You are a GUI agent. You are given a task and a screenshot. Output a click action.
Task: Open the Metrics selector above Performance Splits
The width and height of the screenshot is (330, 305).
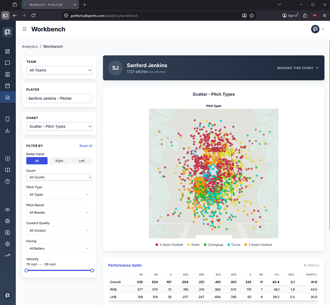coord(311,265)
